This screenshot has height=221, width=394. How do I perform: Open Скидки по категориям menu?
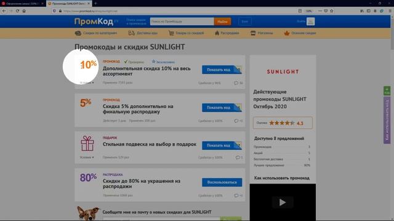(x=96, y=33)
